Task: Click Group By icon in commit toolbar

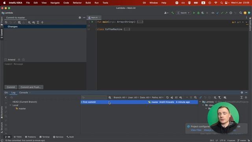Action: pos(29,22)
